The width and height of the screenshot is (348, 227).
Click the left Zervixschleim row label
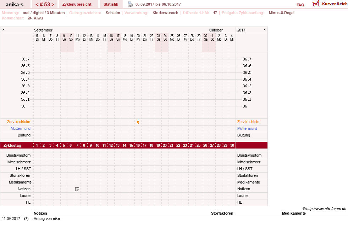[x=19, y=122]
